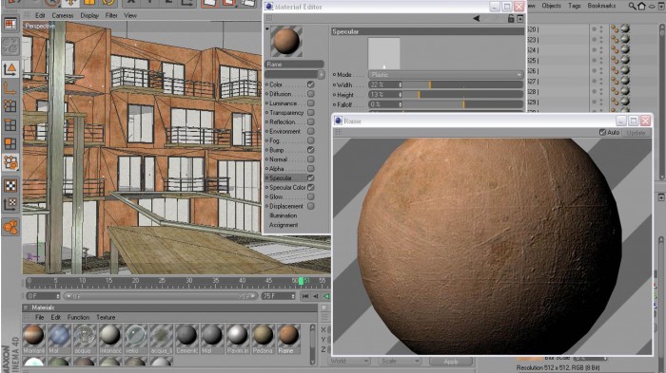Go to timeline start button

[305, 296]
